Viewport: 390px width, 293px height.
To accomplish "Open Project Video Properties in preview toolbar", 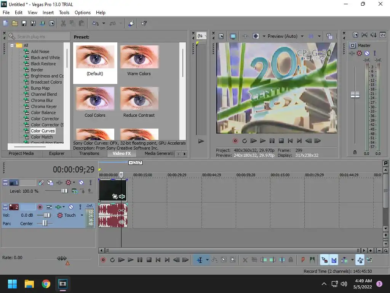I will [221, 36].
